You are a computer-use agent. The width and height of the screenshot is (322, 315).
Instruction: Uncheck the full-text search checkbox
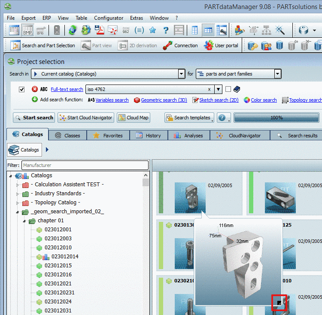click(22, 89)
